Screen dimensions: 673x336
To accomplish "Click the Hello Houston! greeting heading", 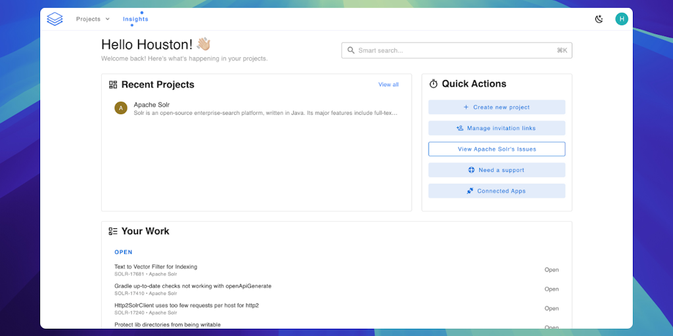I will pyautogui.click(x=156, y=45).
